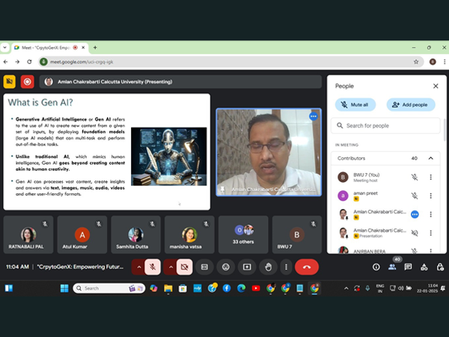Click the red Leave call button
Image resolution: width=449 pixels, height=337 pixels.
tap(306, 267)
